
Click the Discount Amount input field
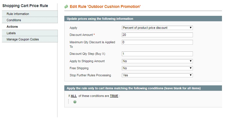157,35
